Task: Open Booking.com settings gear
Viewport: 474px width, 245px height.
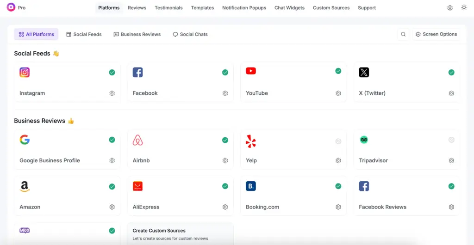Action: coord(338,207)
